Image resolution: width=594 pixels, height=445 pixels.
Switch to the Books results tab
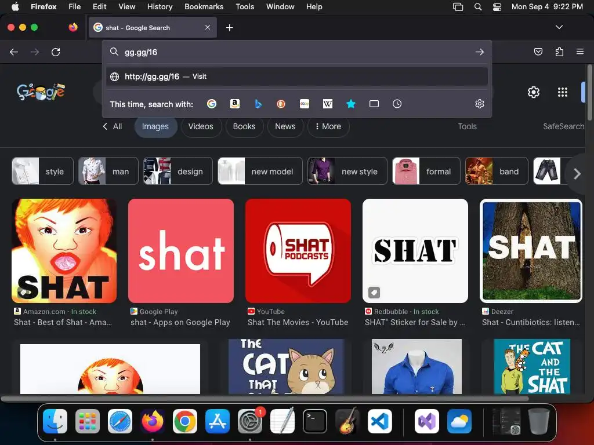[244, 126]
